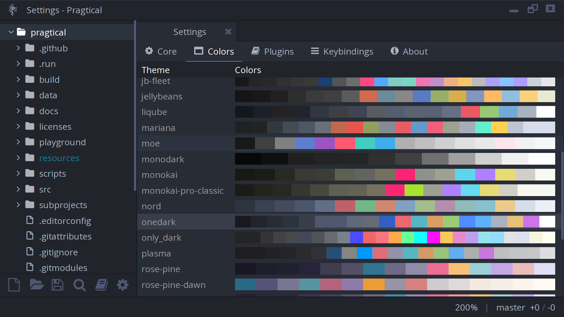Image resolution: width=564 pixels, height=317 pixels.
Task: Switch to the Core settings tab
Action: pos(161,51)
